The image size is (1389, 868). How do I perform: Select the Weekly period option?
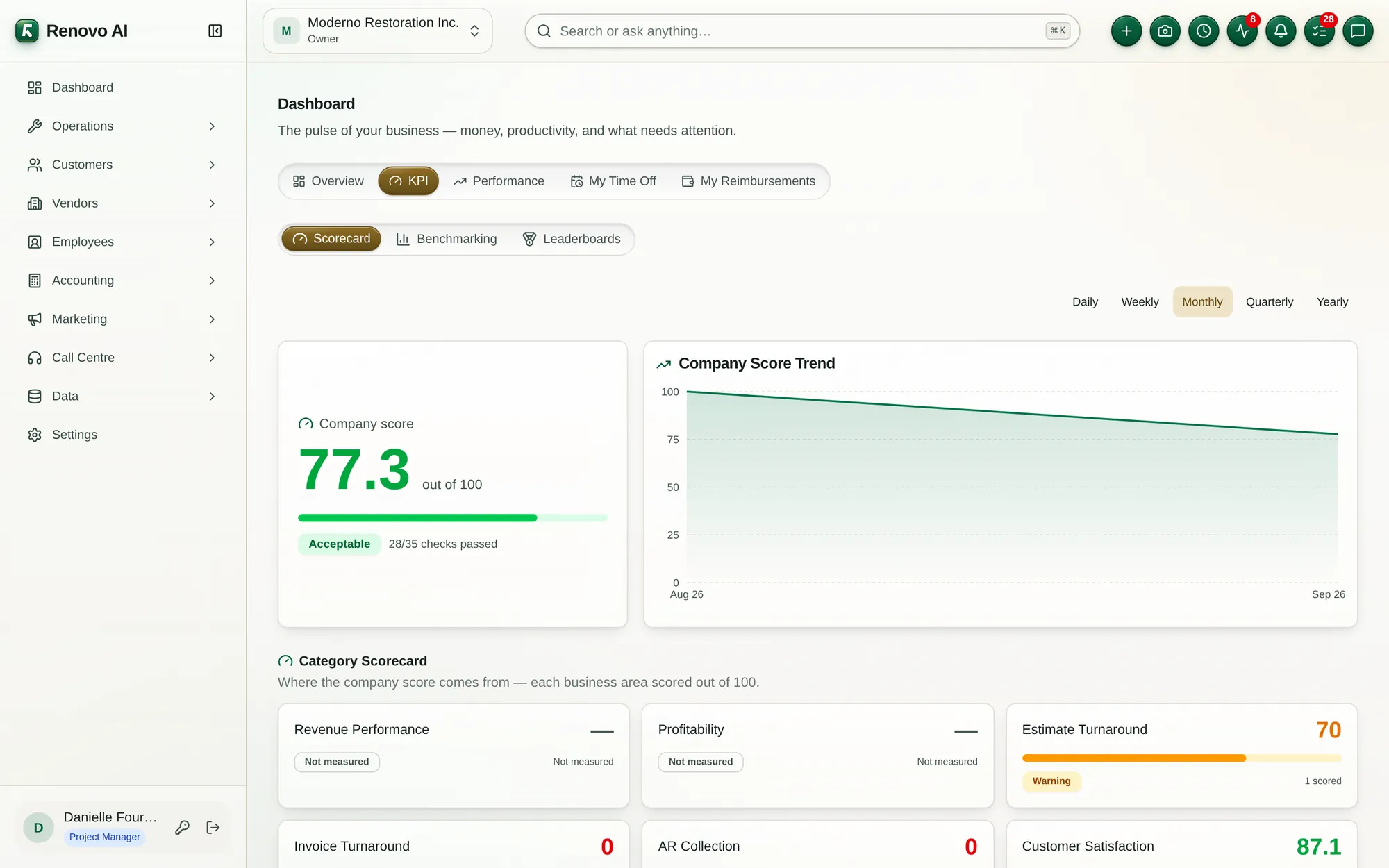(x=1140, y=302)
